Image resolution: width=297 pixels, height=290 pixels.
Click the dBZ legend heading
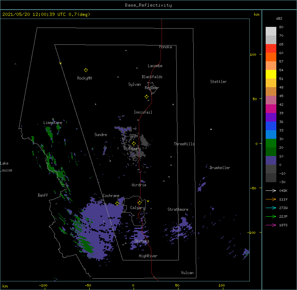coord(279,18)
